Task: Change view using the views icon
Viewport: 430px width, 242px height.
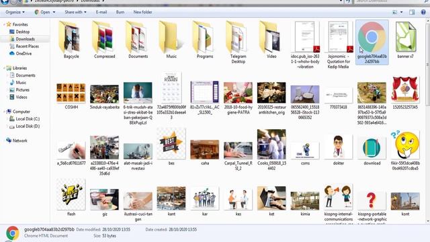Action: [x=395, y=12]
